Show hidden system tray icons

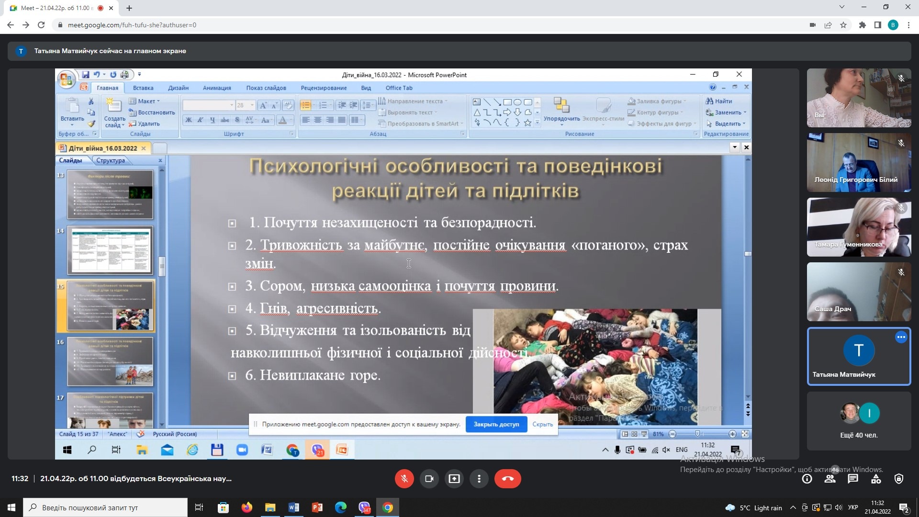click(793, 508)
